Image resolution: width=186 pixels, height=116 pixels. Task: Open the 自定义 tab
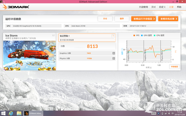coord(162,7)
